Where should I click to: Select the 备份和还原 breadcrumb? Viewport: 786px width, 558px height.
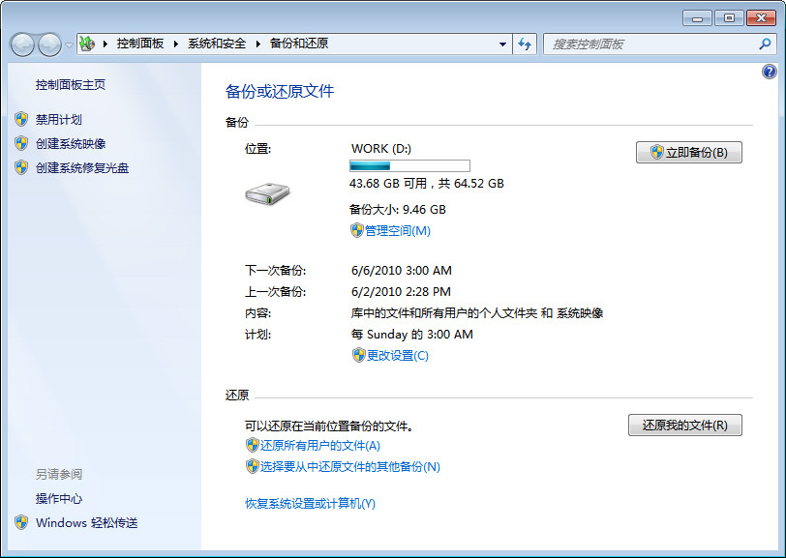coord(299,44)
